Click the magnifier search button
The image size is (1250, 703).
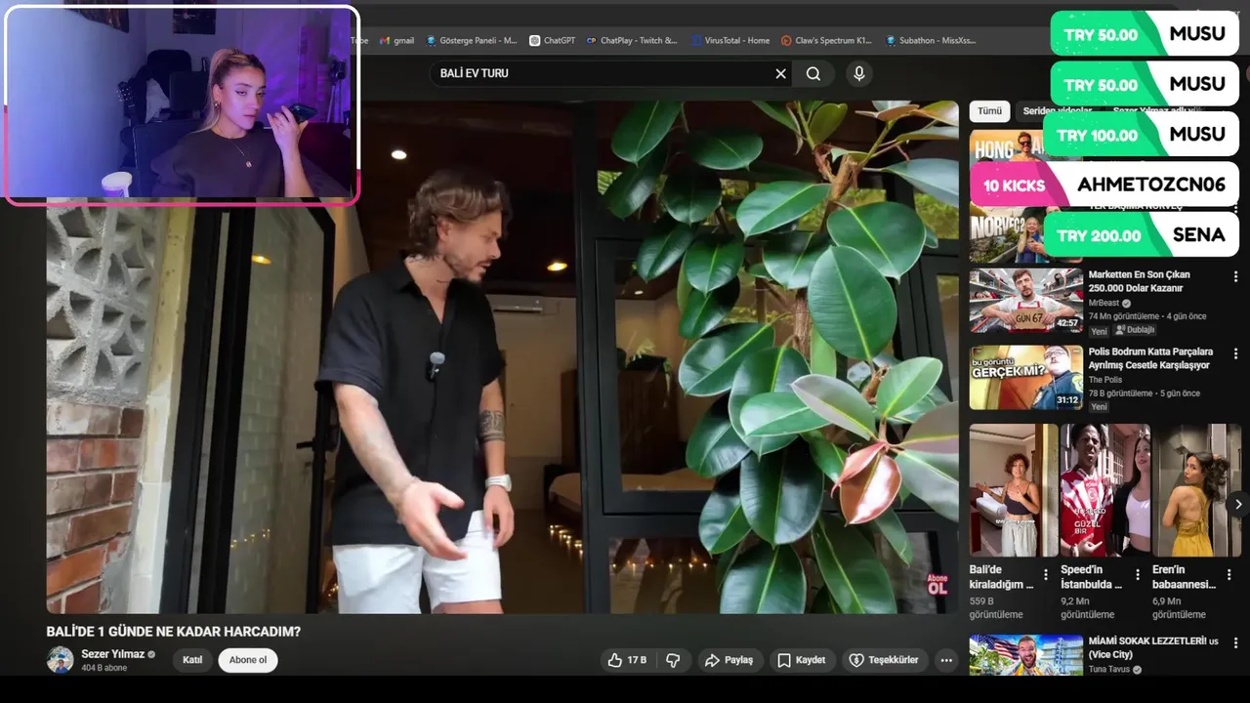(813, 73)
